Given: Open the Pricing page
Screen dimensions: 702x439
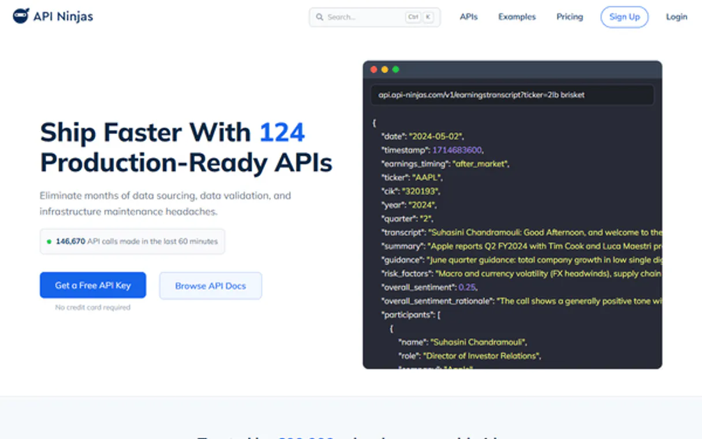Looking at the screenshot, I should (569, 17).
